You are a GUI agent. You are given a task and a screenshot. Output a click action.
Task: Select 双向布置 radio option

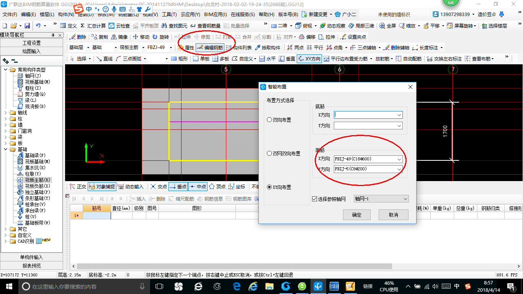point(279,120)
